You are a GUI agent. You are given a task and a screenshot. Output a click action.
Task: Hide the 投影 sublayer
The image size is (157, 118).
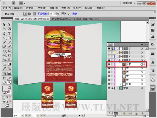(x=109, y=84)
